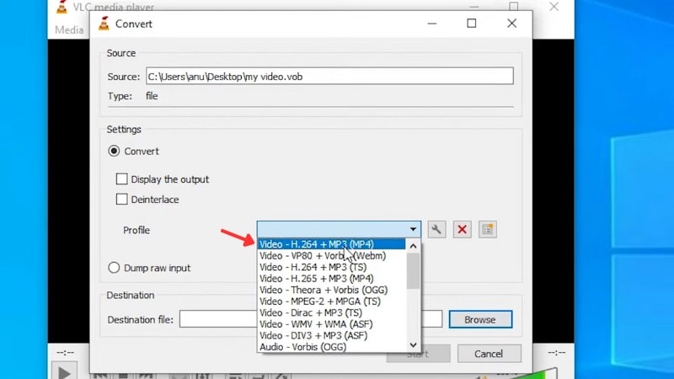Image resolution: width=674 pixels, height=379 pixels.
Task: Choose Video - H.264 + MP3 (TS) profile
Action: (331, 267)
